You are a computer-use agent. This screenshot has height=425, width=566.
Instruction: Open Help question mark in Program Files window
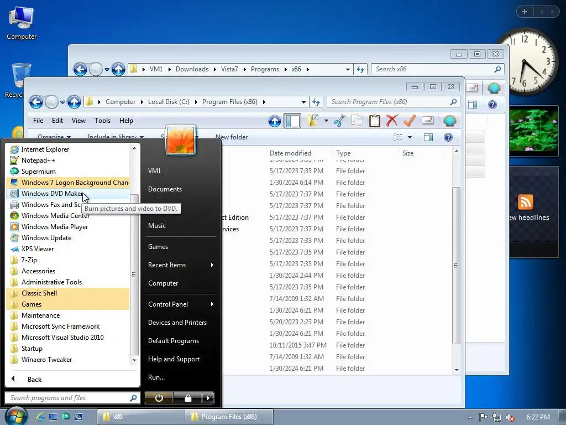(x=448, y=137)
